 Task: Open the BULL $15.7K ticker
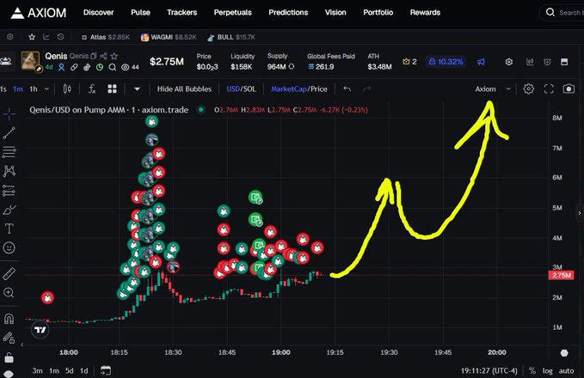tap(231, 37)
